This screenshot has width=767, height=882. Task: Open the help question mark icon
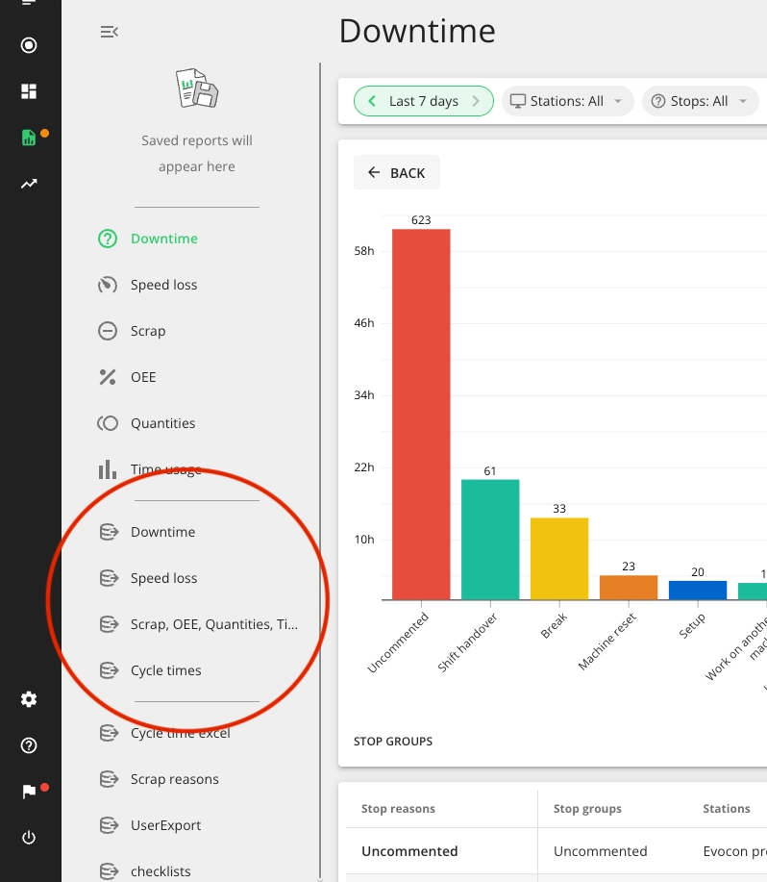[29, 745]
